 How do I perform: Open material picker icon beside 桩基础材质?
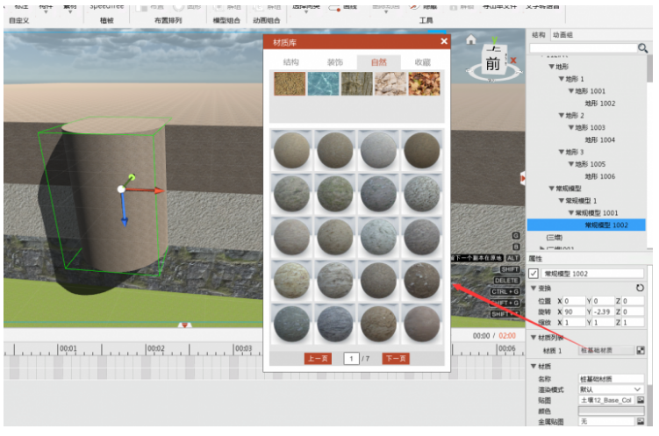(x=641, y=350)
